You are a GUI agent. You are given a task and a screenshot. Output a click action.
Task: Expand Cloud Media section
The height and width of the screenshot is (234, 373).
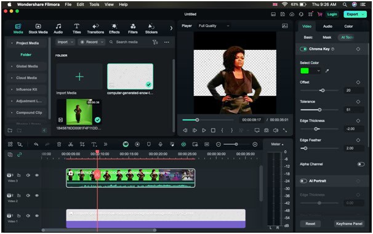tap(12, 78)
